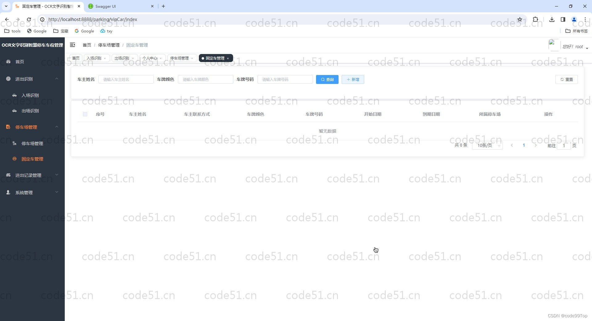Click the blue 查询 search button
This screenshot has width=592, height=321.
point(327,79)
